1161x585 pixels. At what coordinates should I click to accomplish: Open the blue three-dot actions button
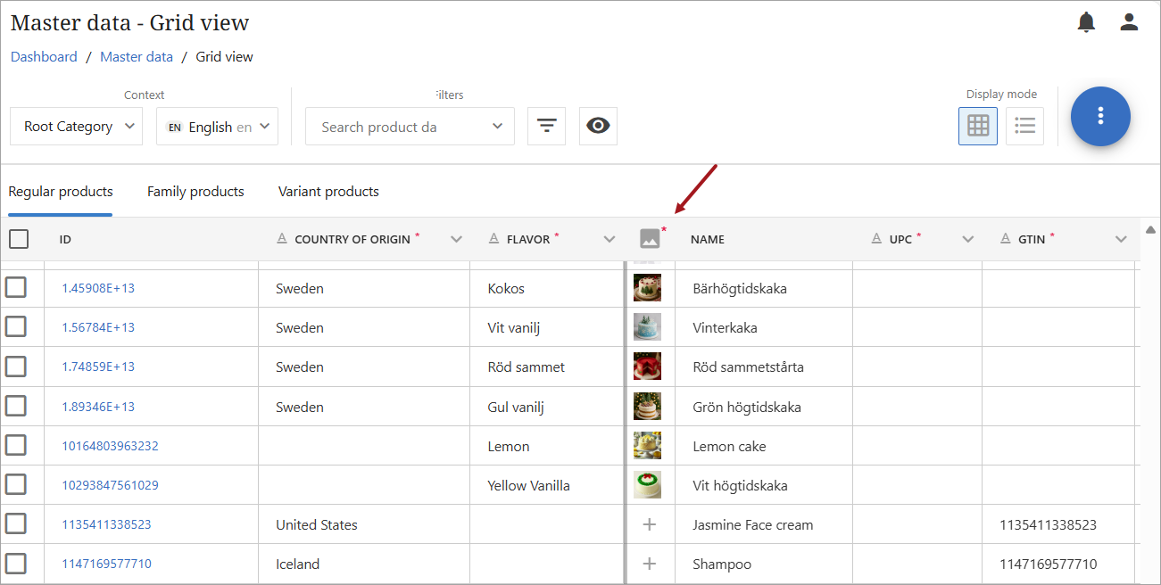pos(1100,116)
